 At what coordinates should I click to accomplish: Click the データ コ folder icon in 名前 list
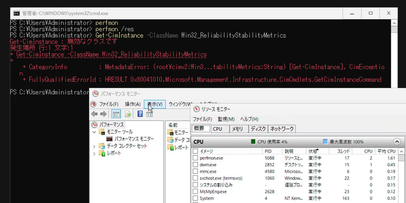170,140
